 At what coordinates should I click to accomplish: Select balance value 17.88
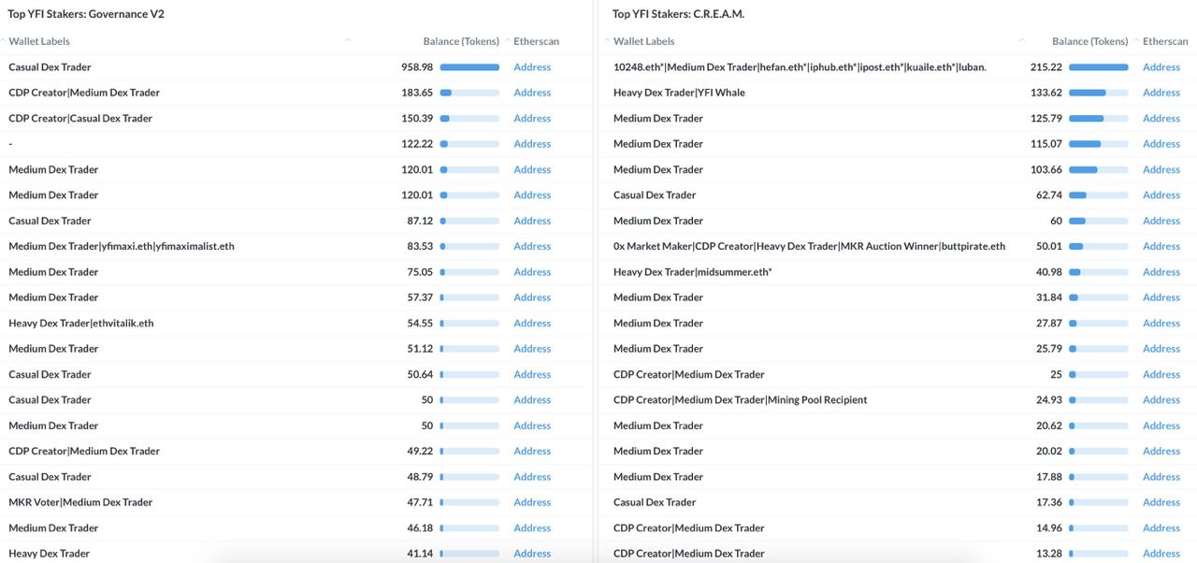(1049, 477)
